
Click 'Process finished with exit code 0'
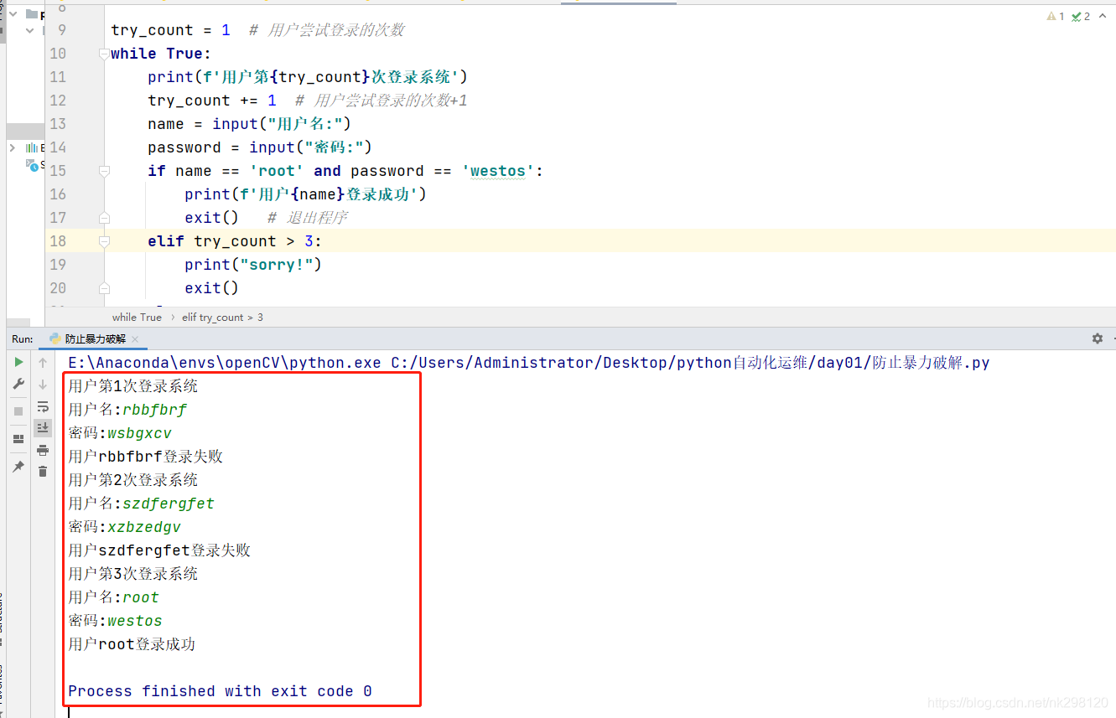(220, 691)
